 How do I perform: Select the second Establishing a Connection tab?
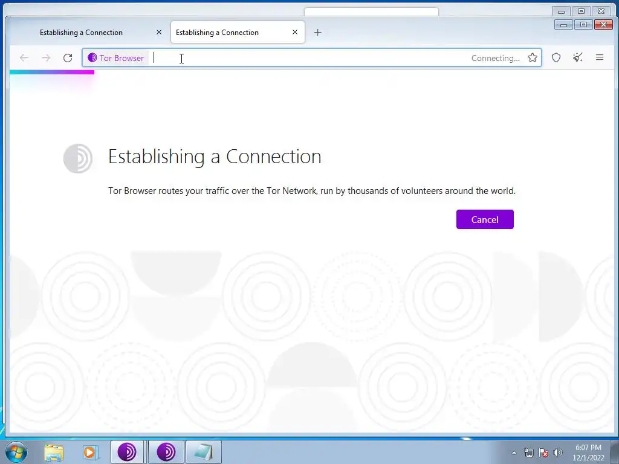point(217,33)
